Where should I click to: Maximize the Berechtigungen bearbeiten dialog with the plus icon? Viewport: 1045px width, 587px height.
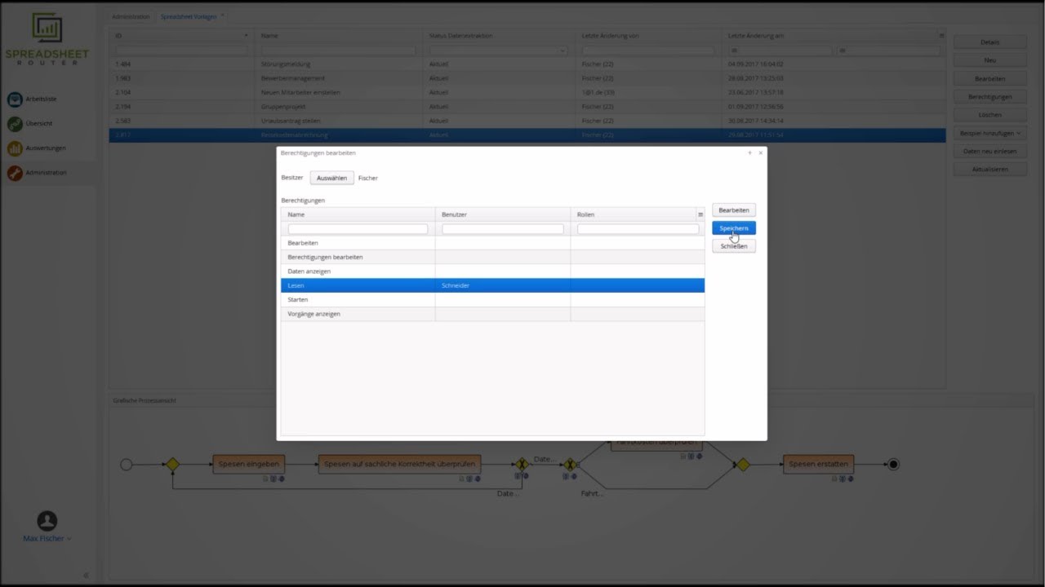tap(749, 152)
